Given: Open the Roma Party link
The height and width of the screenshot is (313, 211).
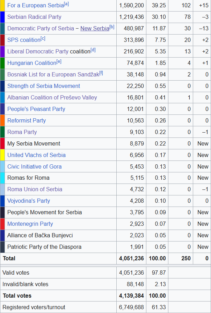Looking at the screenshot, I should (22, 132).
